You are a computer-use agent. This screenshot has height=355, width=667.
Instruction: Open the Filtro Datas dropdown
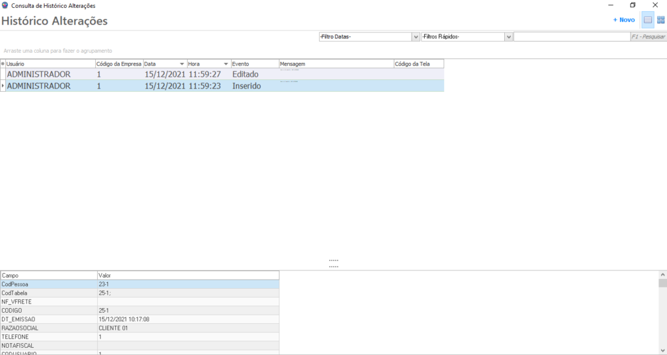tap(416, 37)
